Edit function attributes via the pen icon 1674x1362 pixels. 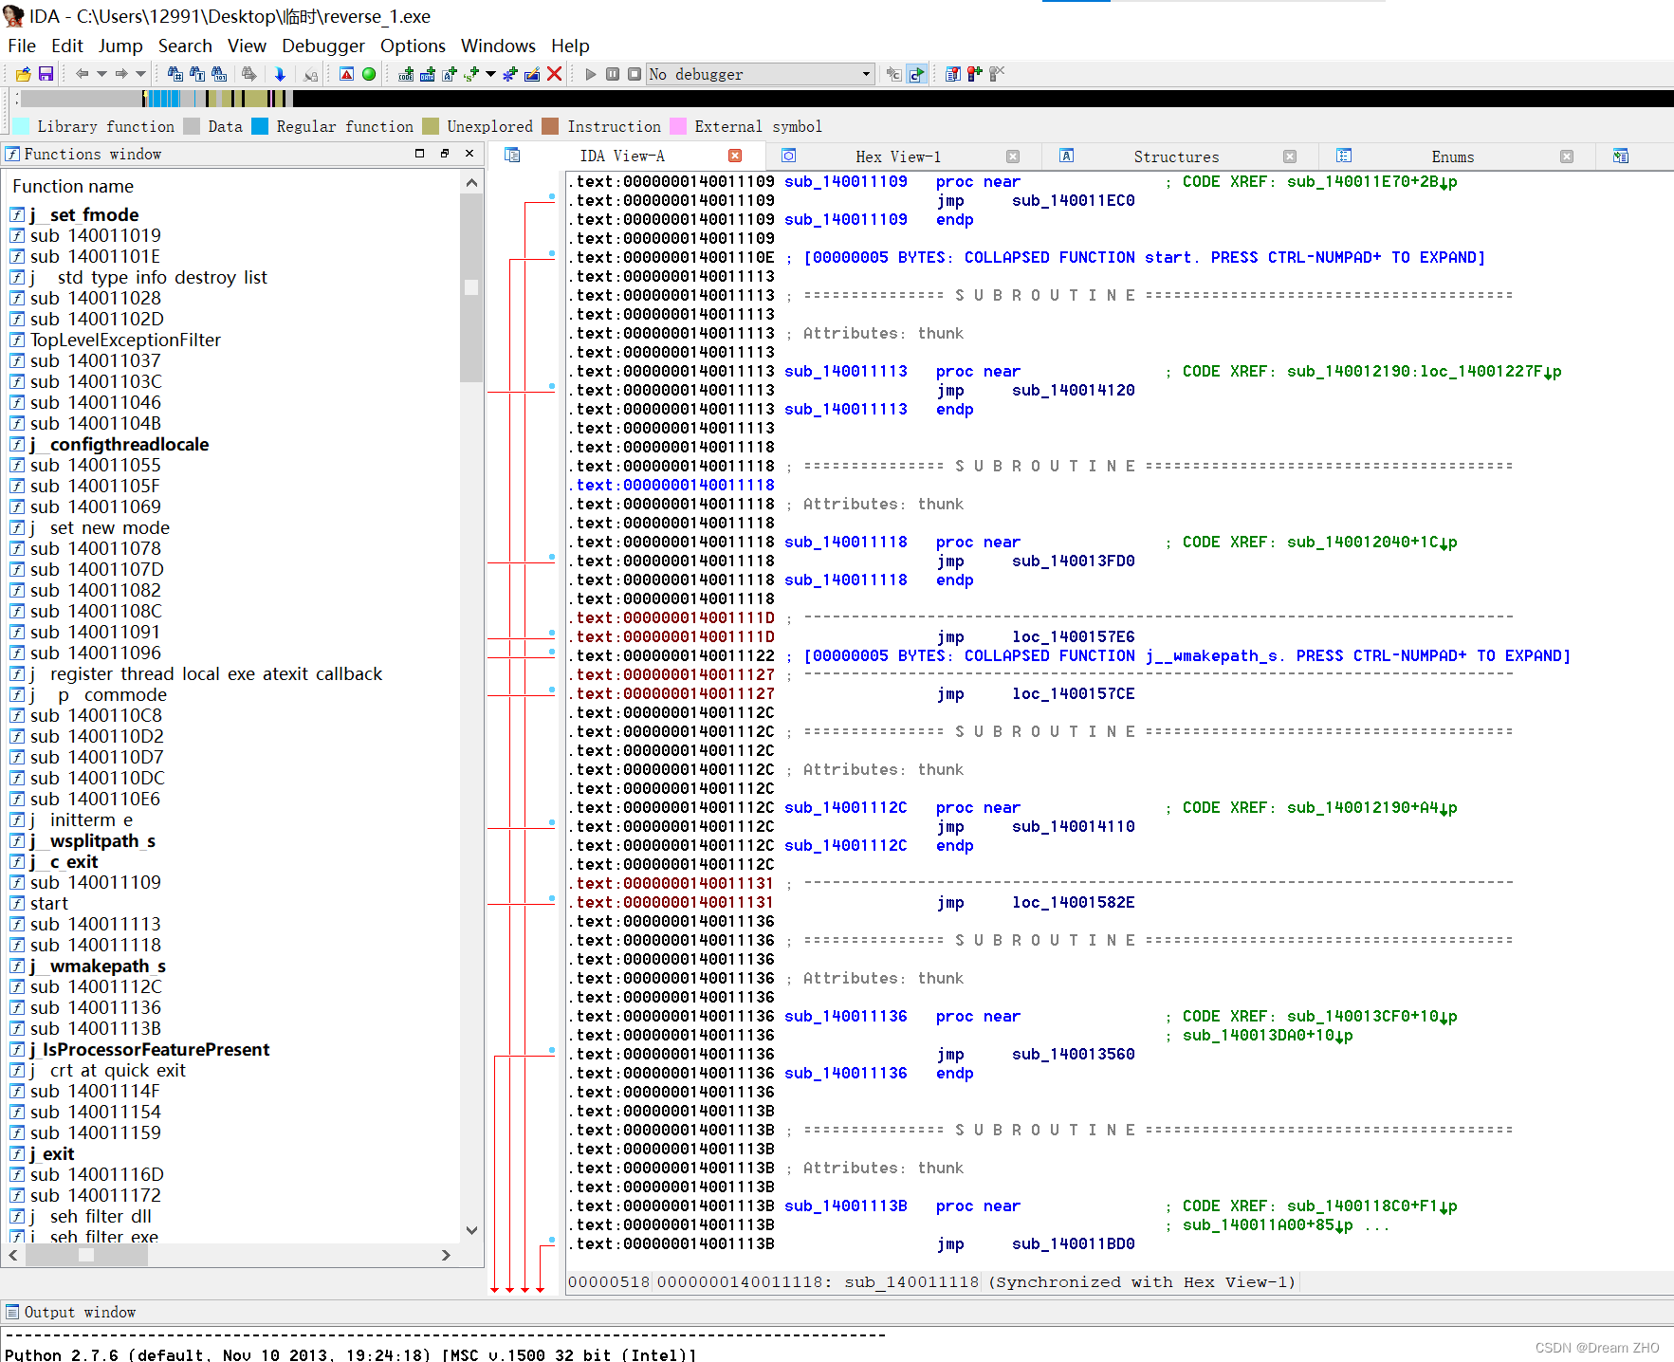tap(531, 74)
